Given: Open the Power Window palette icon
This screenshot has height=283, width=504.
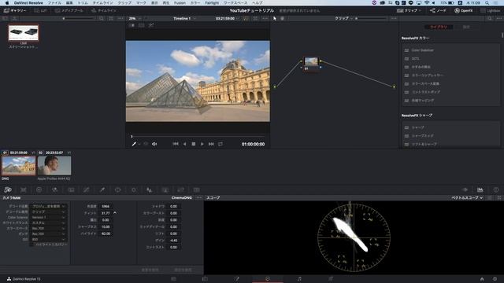Looking at the screenshot, I should coord(117,190).
